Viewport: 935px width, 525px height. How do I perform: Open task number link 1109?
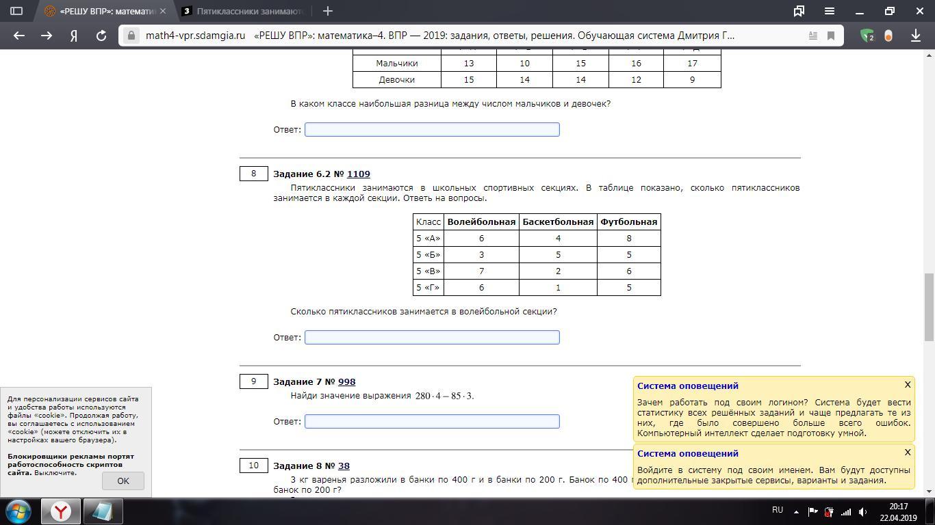coord(359,174)
